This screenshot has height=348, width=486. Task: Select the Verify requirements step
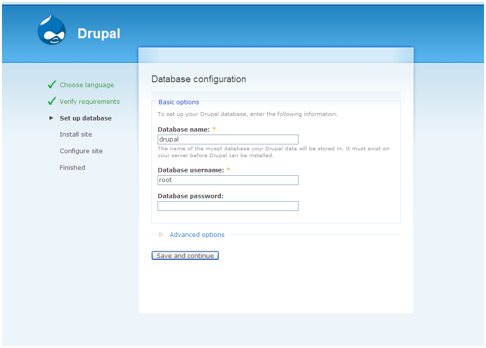[x=90, y=102]
